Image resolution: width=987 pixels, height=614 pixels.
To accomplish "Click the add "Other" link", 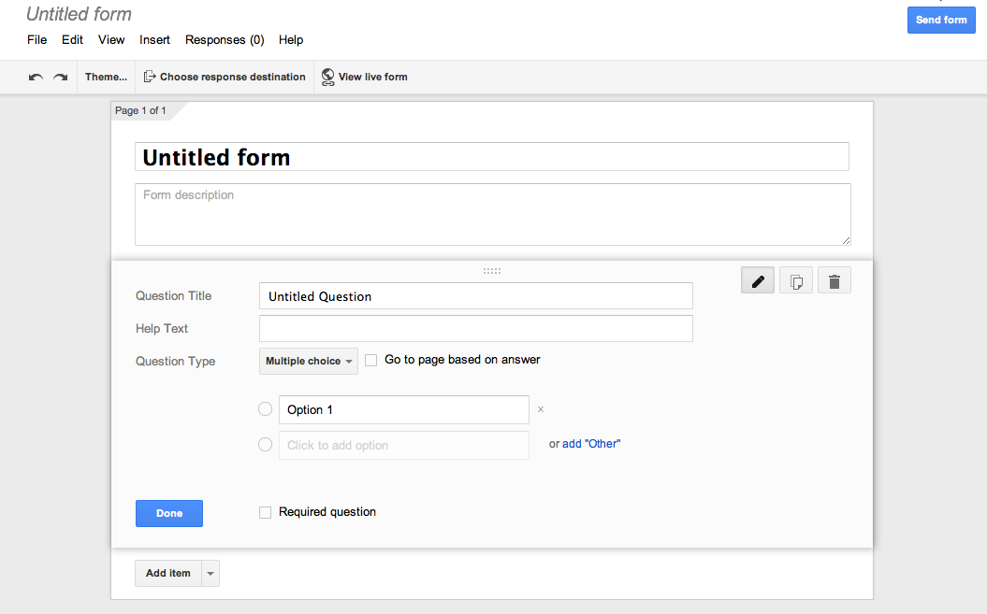I will [x=591, y=443].
